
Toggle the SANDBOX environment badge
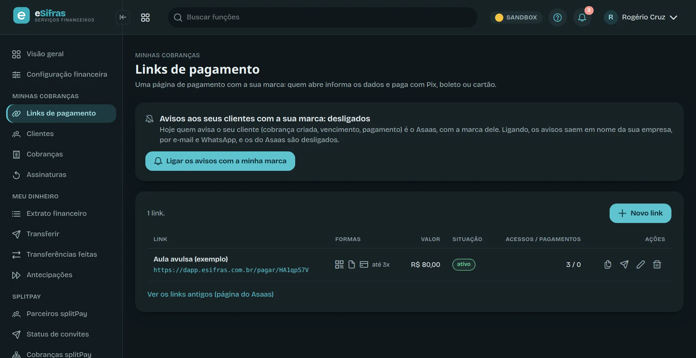516,17
